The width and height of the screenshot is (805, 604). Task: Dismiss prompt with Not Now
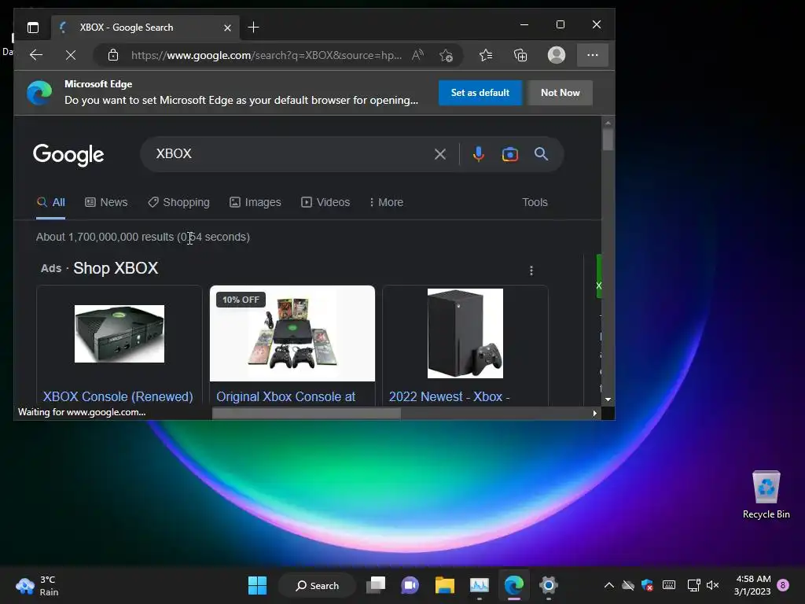click(x=560, y=93)
